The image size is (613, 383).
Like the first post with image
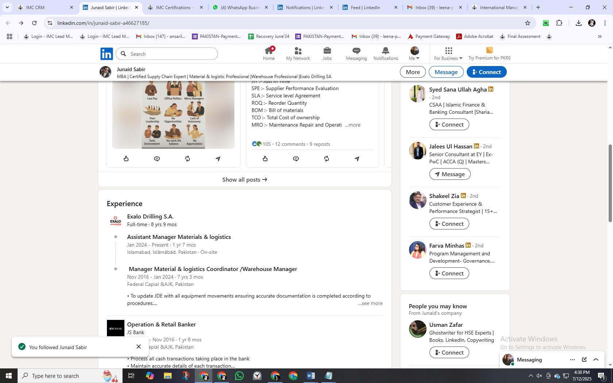pos(126,159)
